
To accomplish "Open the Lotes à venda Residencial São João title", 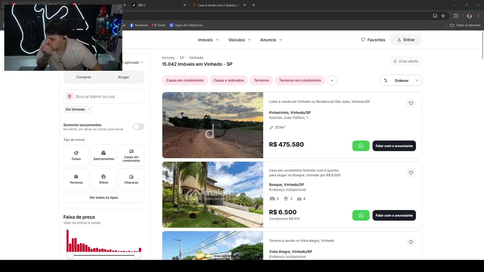I will click(319, 102).
